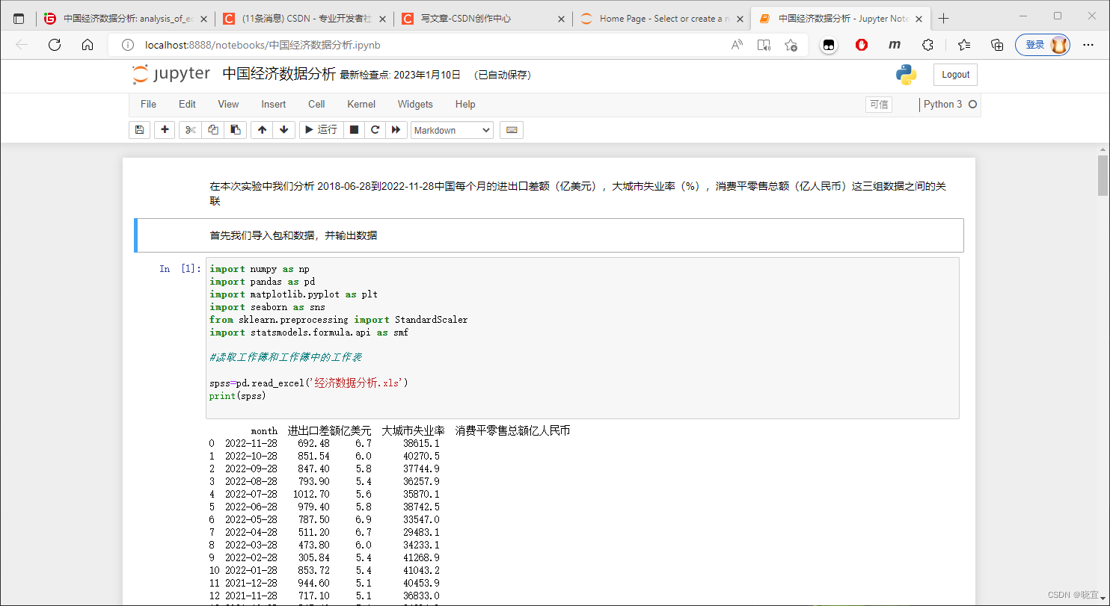Move selected cell down with arrow icon

click(283, 130)
